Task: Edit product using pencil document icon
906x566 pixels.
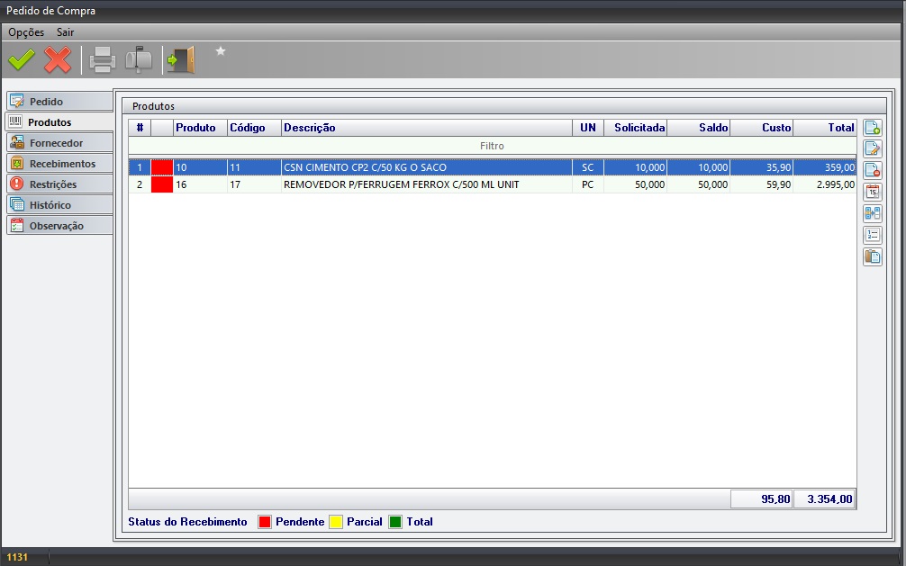Action: 872,149
